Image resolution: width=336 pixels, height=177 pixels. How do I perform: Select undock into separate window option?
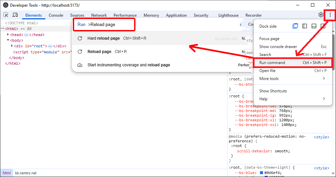tap(295, 26)
